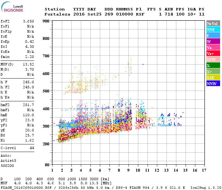Viewport: 222px width, 190px height.
Task: Click the yF2 value 23.8
Action: (x=29, y=120)
